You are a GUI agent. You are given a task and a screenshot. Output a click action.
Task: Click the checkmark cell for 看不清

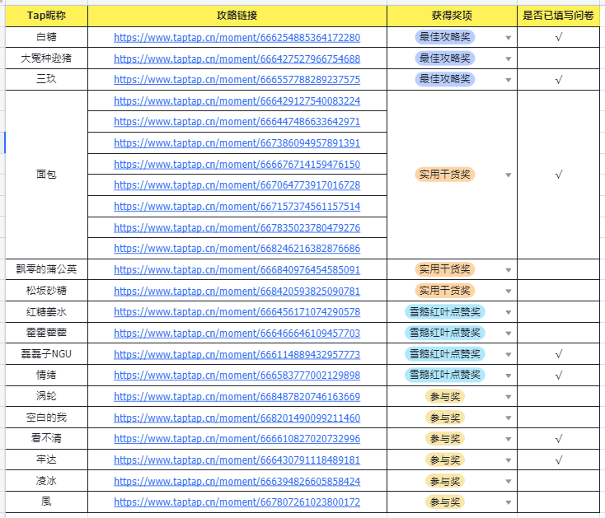pos(558,439)
